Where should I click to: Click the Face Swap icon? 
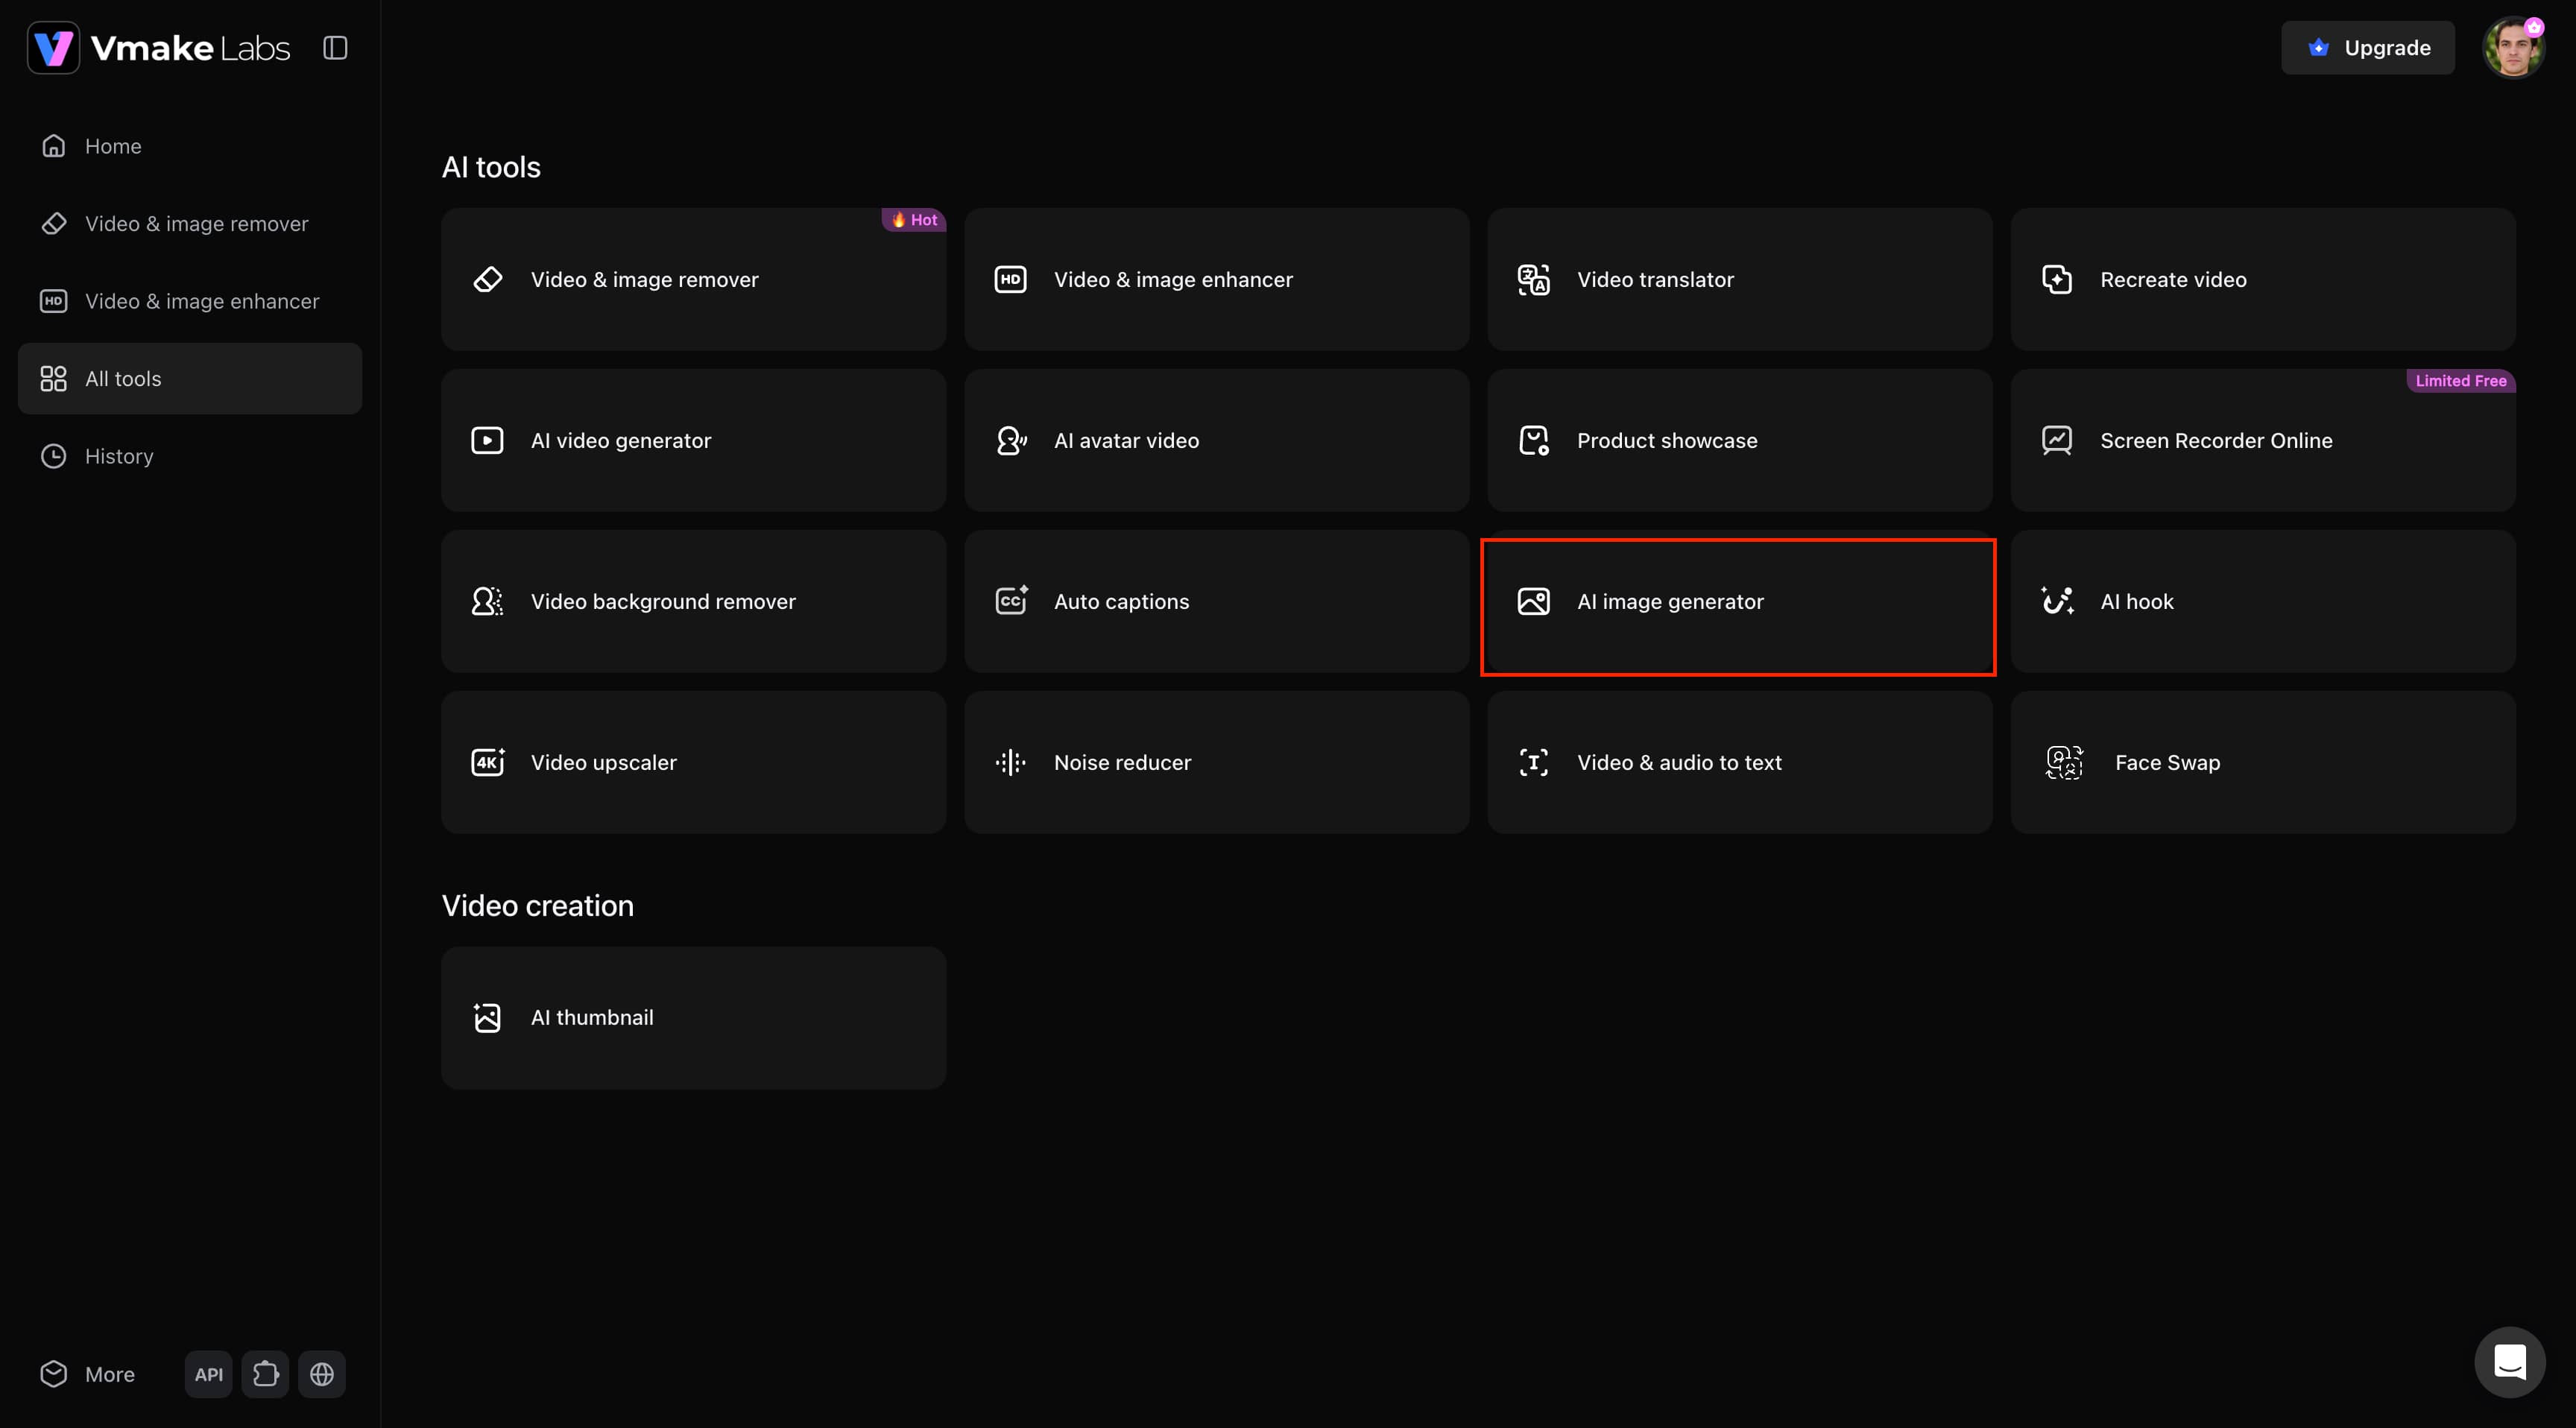[x=2064, y=763]
